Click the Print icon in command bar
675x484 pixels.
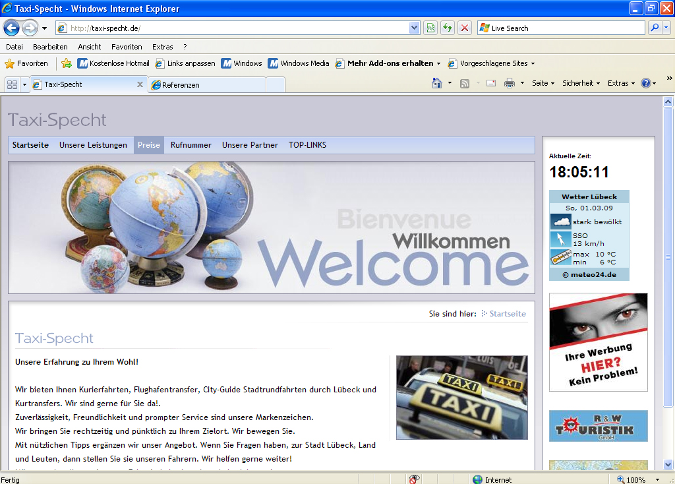[x=509, y=83]
